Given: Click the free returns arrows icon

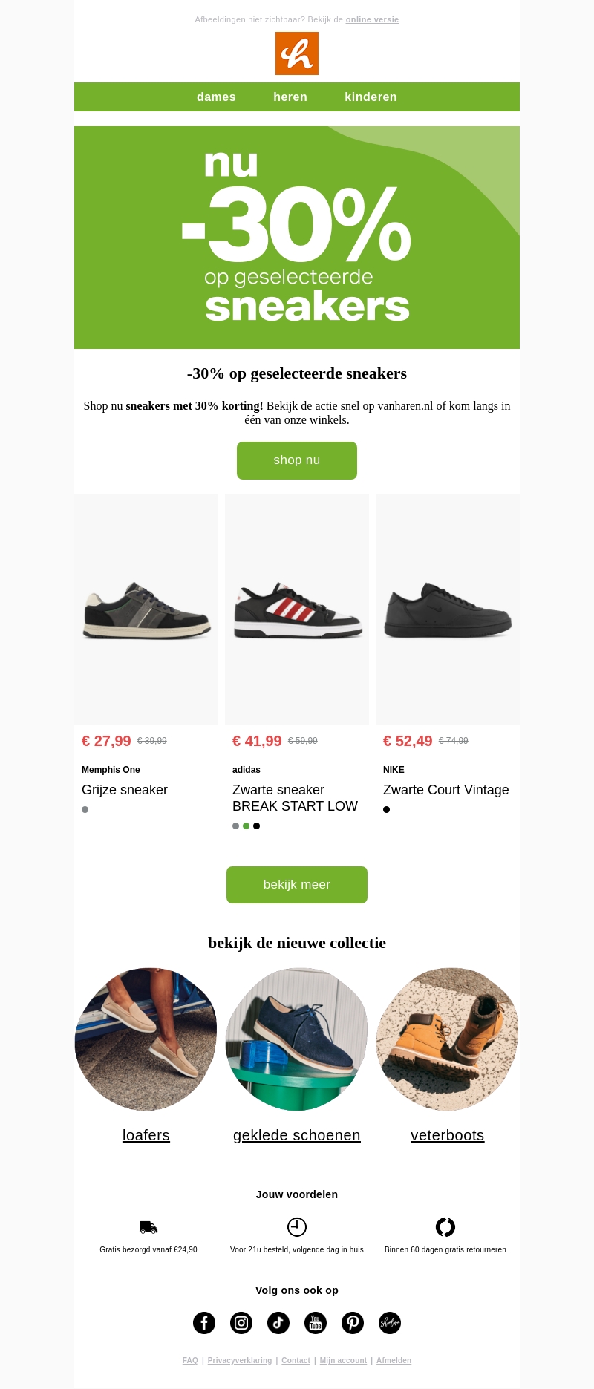Looking at the screenshot, I should [446, 1226].
